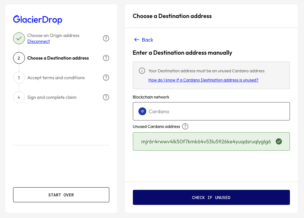The height and width of the screenshot is (218, 304).
Task: Go Back to the previous screen
Action: (144, 40)
